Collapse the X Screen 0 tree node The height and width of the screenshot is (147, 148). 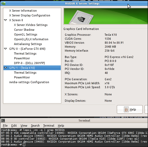coord(6,20)
